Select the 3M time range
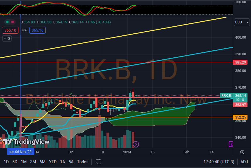The width and height of the screenshot is (251, 168). click(33, 162)
